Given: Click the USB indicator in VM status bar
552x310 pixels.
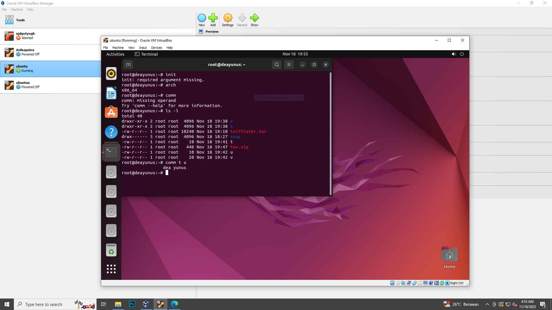Looking at the screenshot, I should [x=414, y=283].
